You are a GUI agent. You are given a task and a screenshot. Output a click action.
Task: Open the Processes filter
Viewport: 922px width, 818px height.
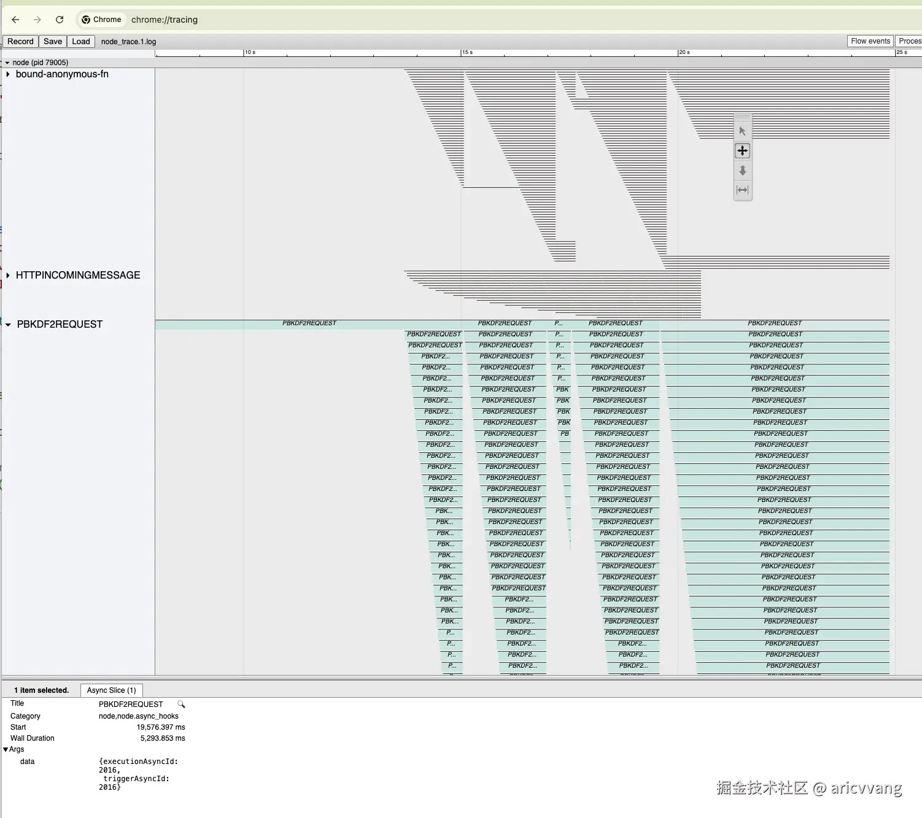pyautogui.click(x=909, y=41)
